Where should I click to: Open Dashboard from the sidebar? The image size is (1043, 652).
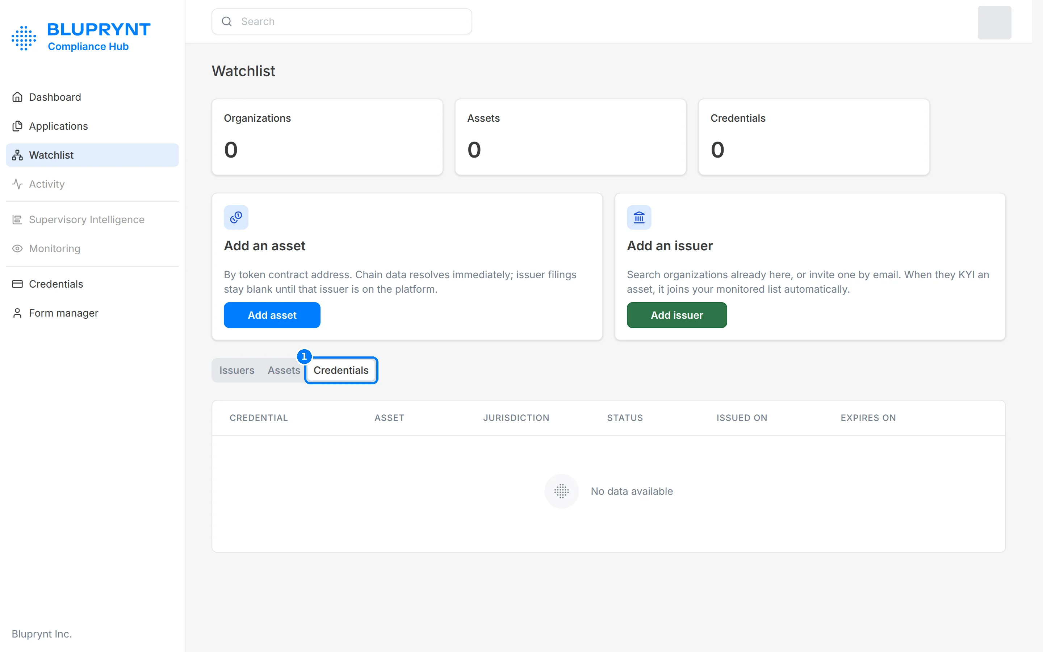tap(92, 97)
